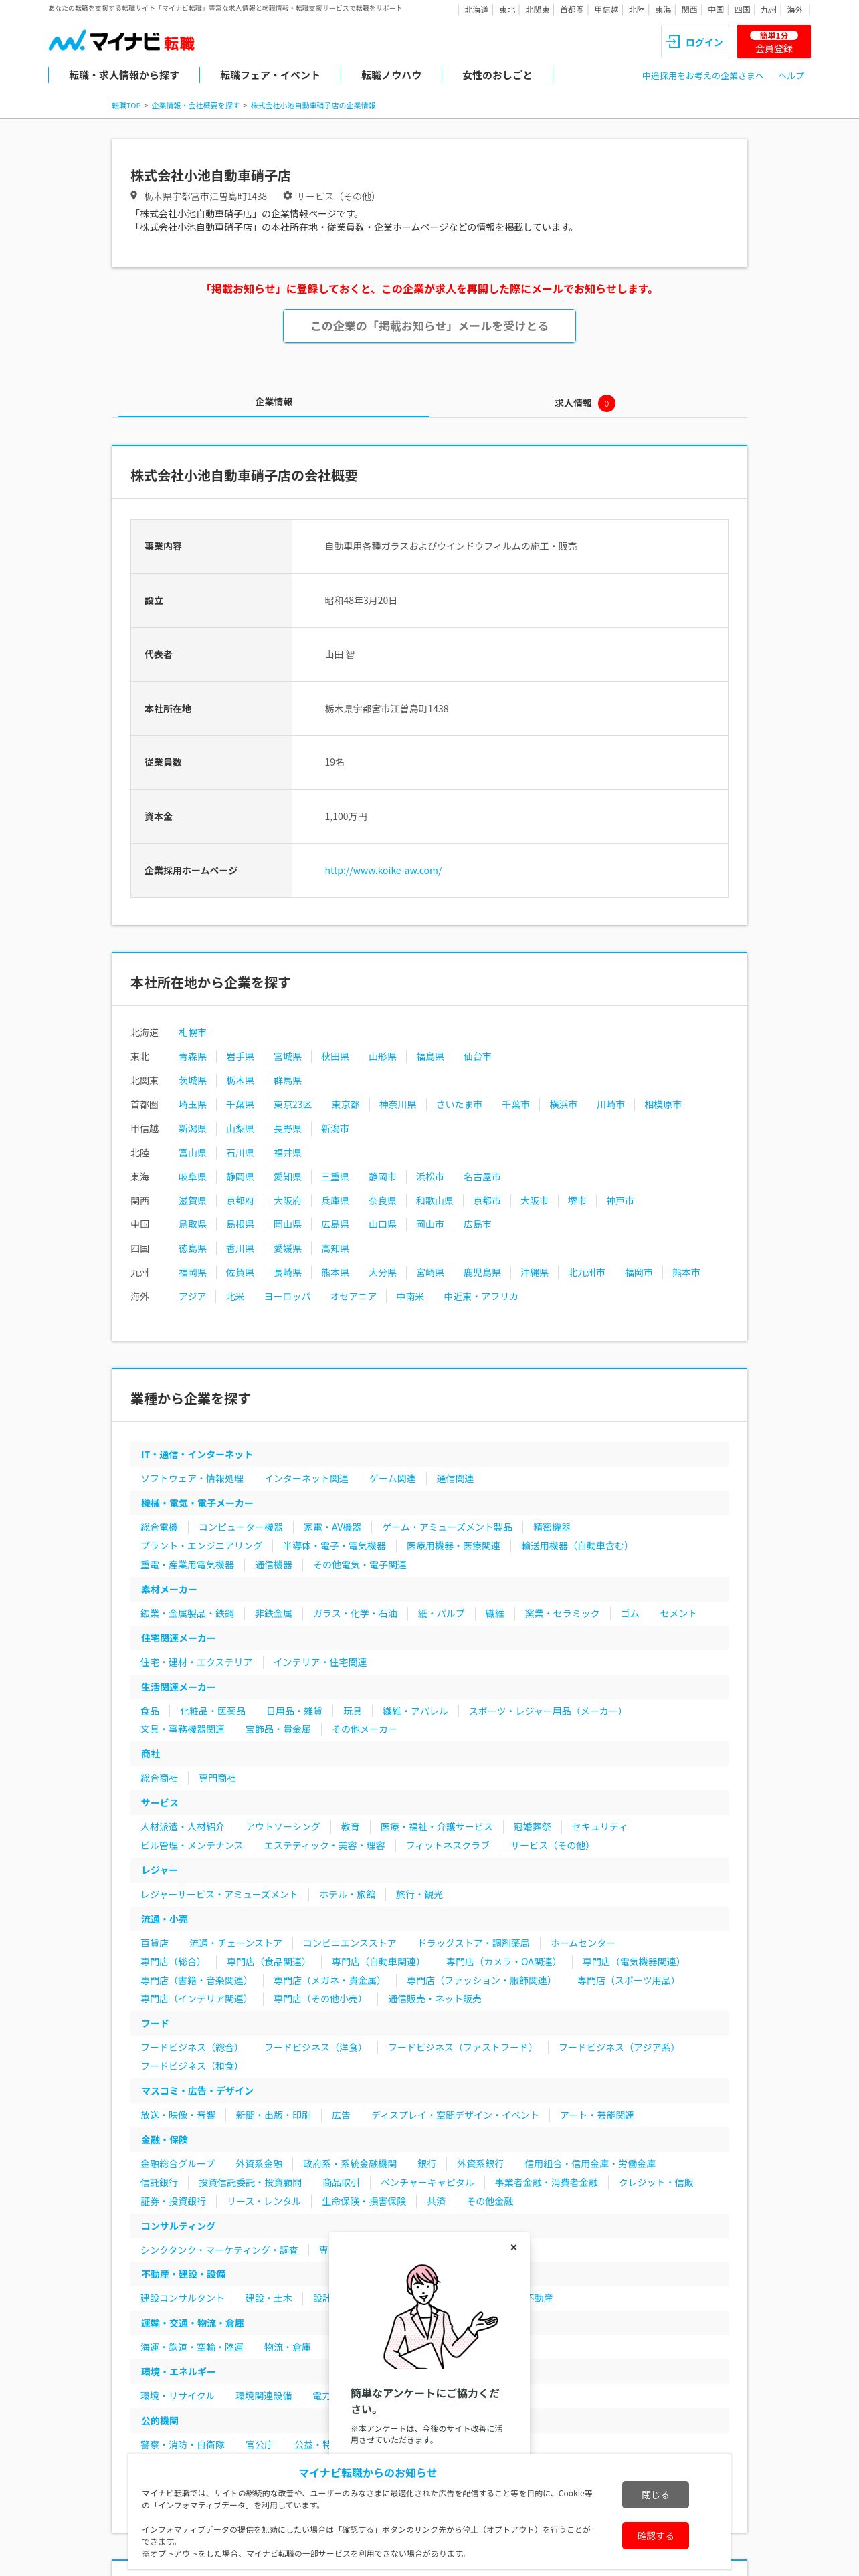Select 海外 in top region bar
The width and height of the screenshot is (859, 2576).
click(795, 10)
